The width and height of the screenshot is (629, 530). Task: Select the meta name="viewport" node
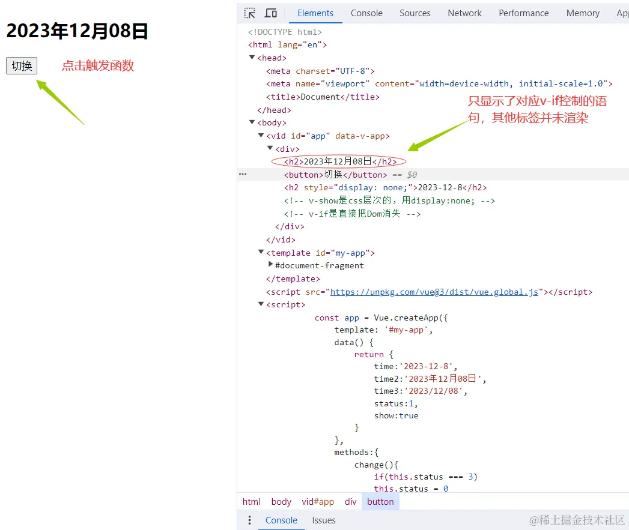439,84
